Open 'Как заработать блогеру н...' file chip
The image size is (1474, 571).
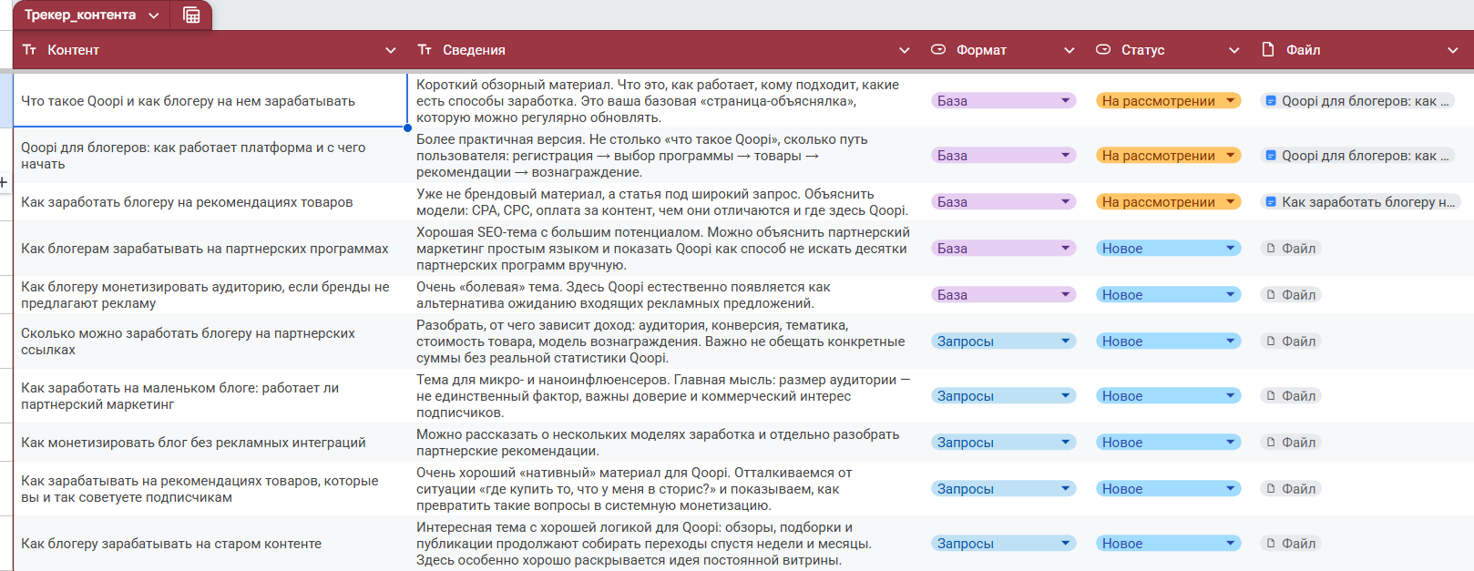[x=1361, y=202]
